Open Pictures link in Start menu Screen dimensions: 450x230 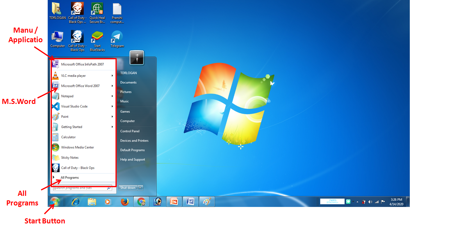click(126, 92)
